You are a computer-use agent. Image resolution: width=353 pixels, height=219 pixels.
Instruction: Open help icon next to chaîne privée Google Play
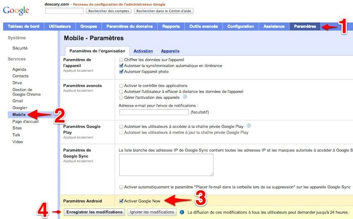pos(249,126)
